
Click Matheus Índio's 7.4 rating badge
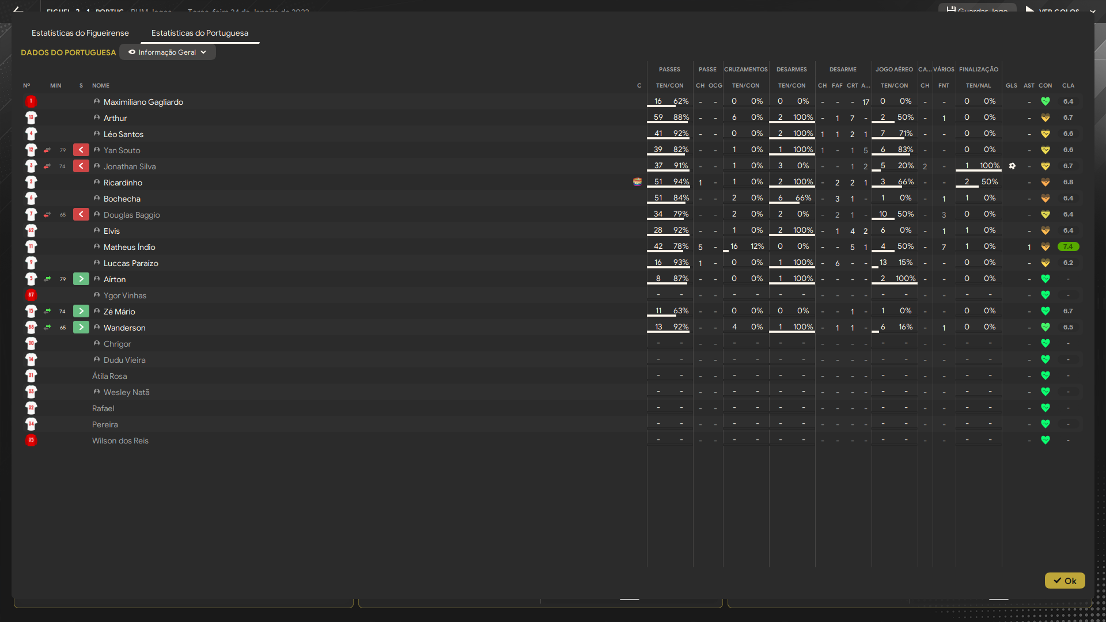point(1068,246)
